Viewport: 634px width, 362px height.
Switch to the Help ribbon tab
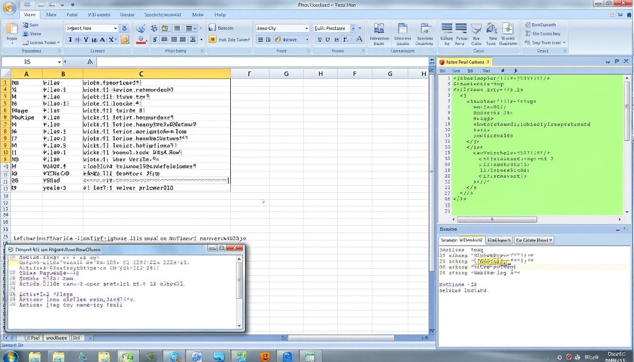(220, 15)
